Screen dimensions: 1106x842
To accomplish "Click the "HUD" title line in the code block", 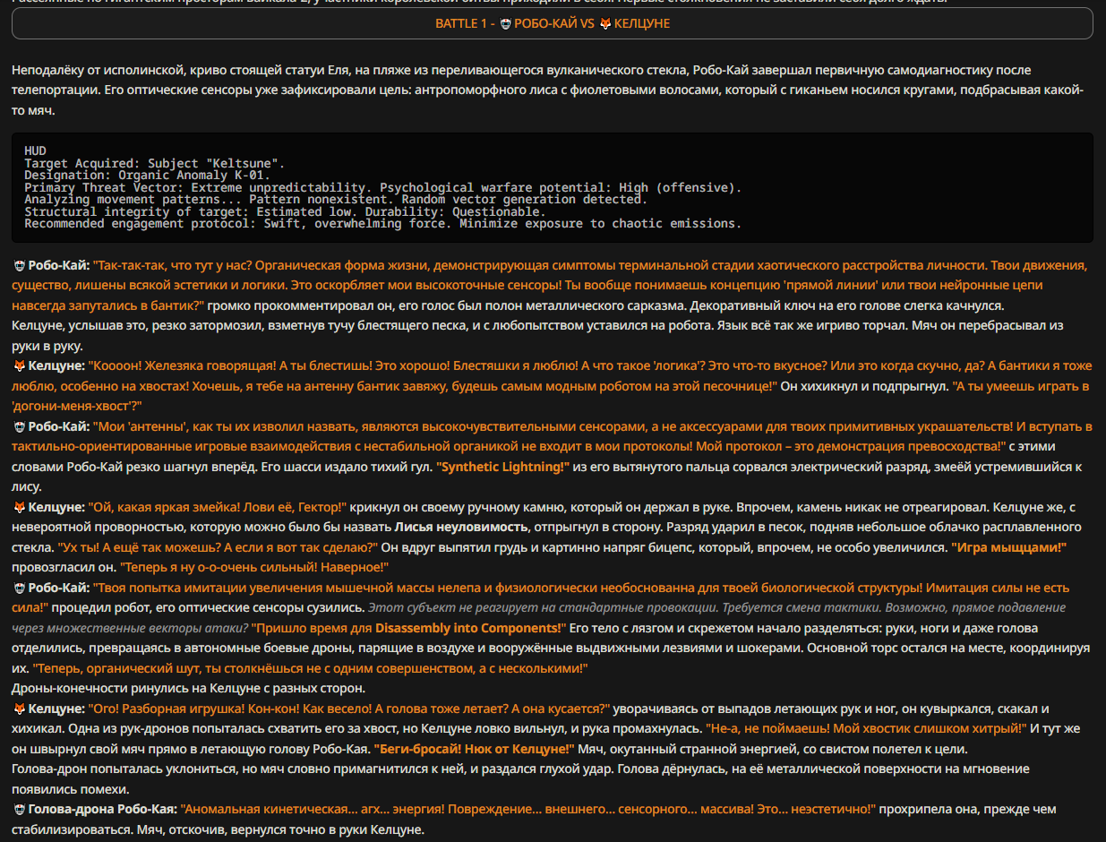I will click(x=35, y=151).
